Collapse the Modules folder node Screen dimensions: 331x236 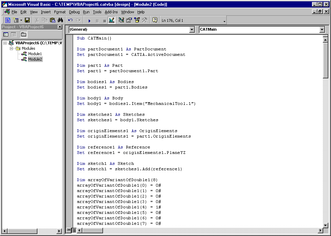[12, 48]
